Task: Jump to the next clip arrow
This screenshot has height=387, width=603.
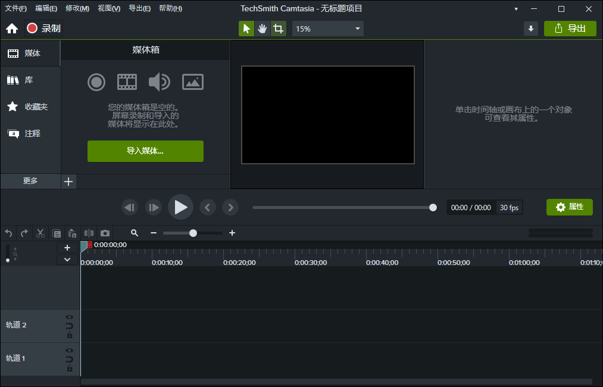Action: (x=231, y=208)
